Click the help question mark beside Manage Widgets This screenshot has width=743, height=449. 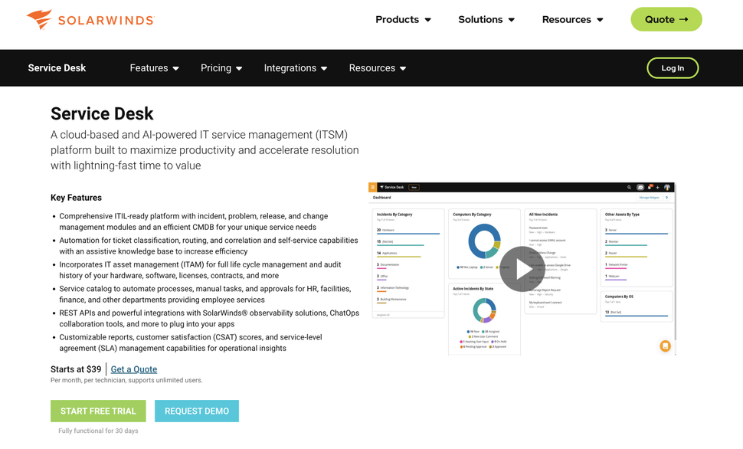coord(666,197)
